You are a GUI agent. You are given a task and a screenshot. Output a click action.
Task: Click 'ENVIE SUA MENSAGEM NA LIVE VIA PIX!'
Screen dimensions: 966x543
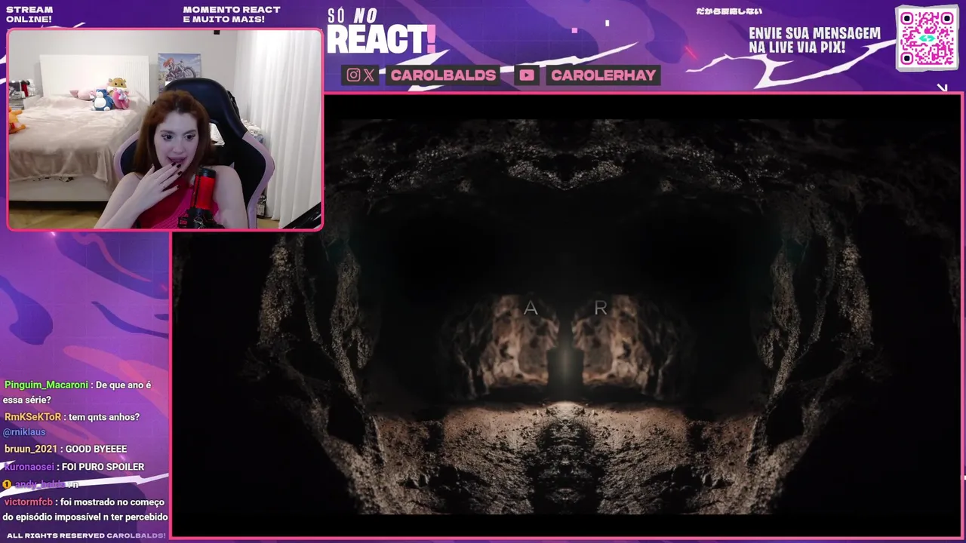tap(814, 41)
